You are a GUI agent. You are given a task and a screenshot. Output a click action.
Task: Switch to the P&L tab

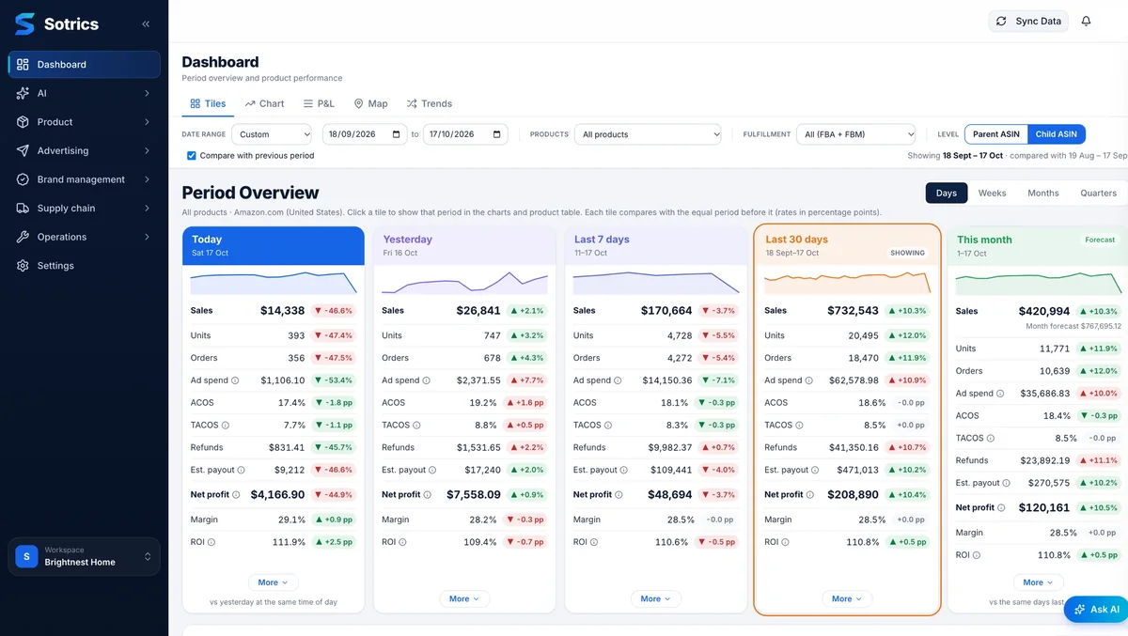pyautogui.click(x=319, y=103)
